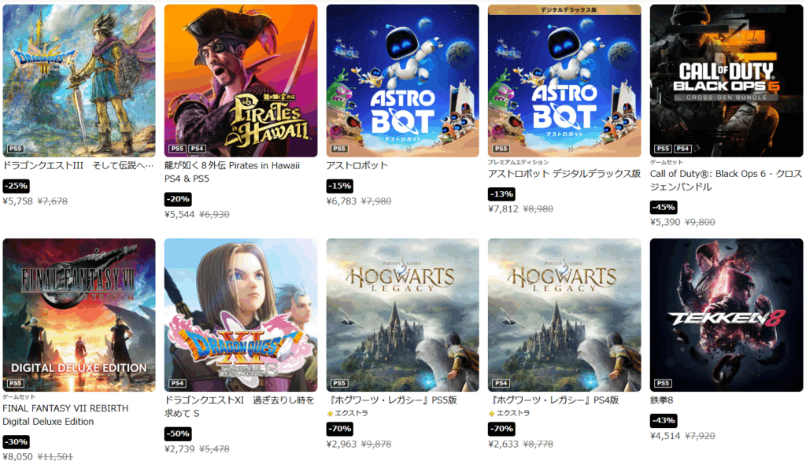Open the Final Fantasy VII Rebirth cover
Viewport: 806px width, 461px height.
79,315
